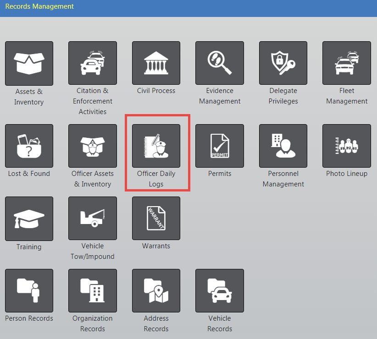Click the Vehicle Records text label

point(220,323)
